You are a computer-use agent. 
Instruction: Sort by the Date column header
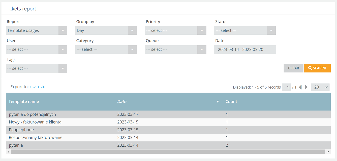pos(122,102)
